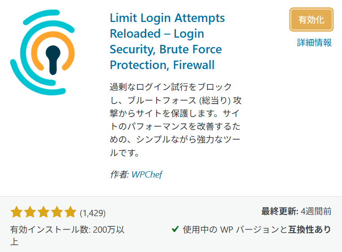Activate the plugin with the 有効化 button
Viewport: 342px width, 252px height.
[x=311, y=20]
